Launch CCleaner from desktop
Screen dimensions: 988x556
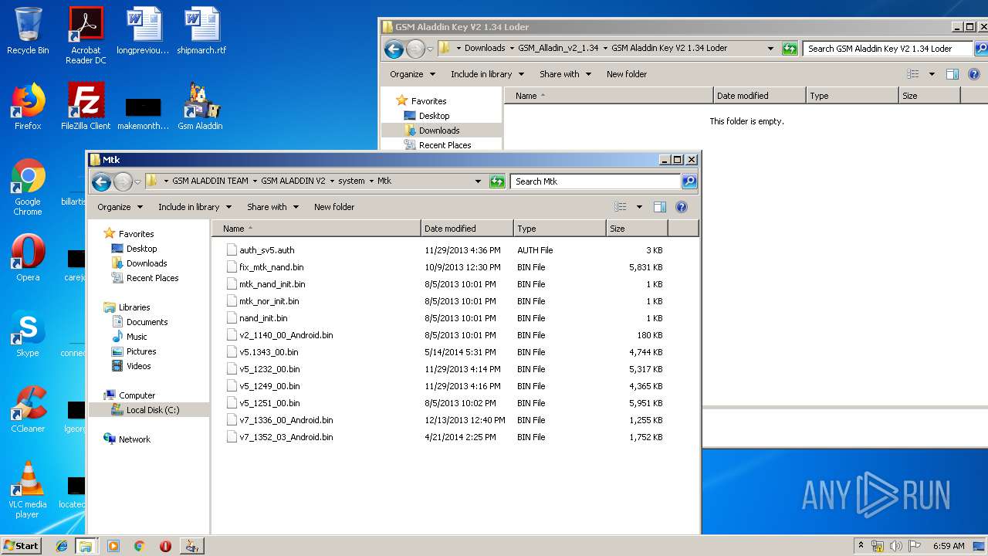[x=28, y=409]
